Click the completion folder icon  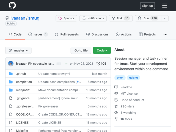[x=11, y=82]
